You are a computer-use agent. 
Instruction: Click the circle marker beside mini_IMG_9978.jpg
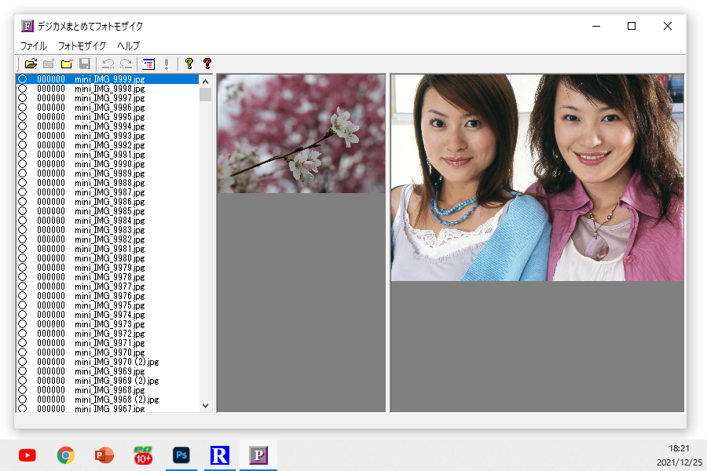pos(23,277)
